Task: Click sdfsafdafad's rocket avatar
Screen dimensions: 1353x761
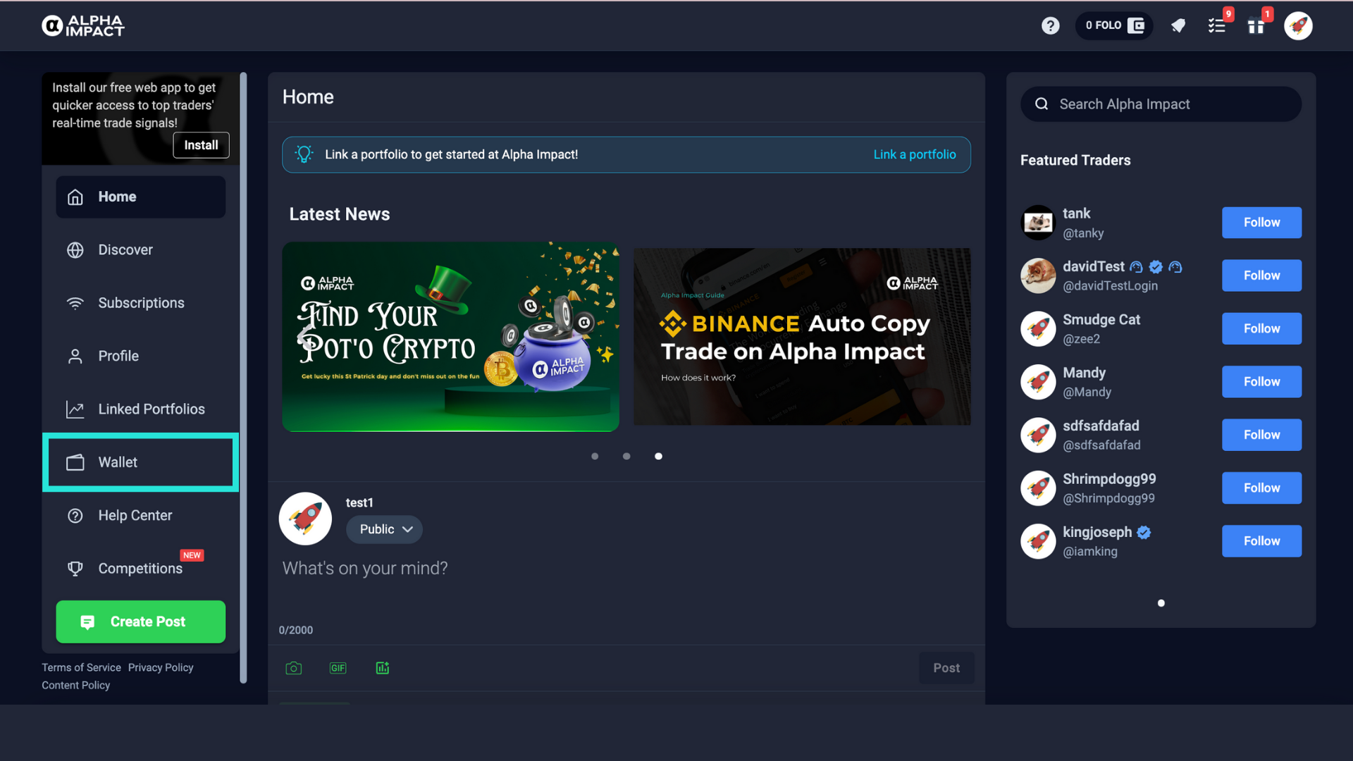Action: tap(1038, 435)
